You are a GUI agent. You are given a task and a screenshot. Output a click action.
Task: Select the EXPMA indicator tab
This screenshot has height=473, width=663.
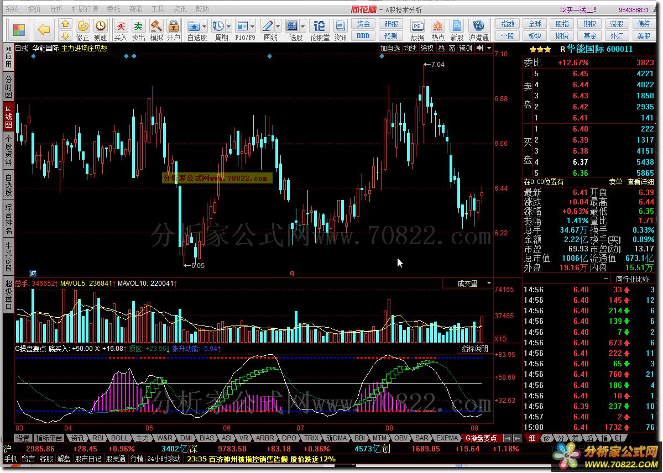point(446,438)
